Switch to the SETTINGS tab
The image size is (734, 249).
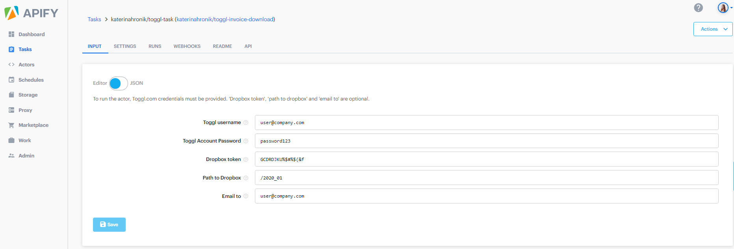tap(125, 46)
